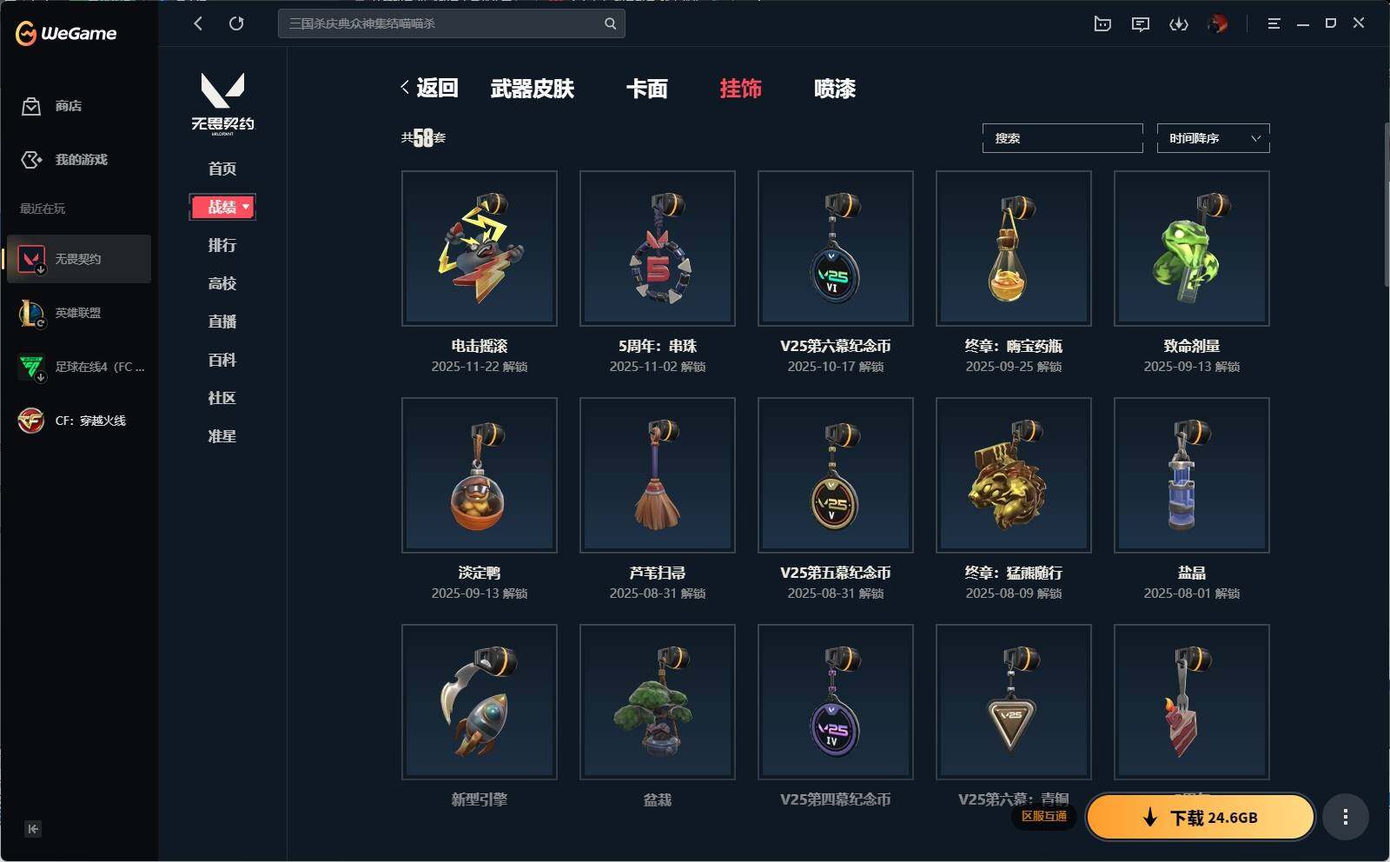Expand the 时间降序 sort dropdown

tap(1213, 138)
